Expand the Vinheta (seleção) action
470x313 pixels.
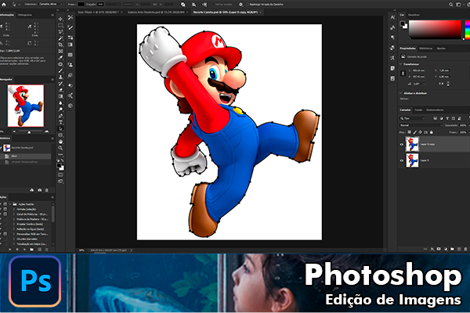[x=14, y=209]
